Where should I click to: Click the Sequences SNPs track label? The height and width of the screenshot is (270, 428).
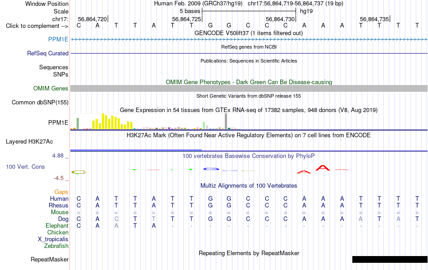54,71
